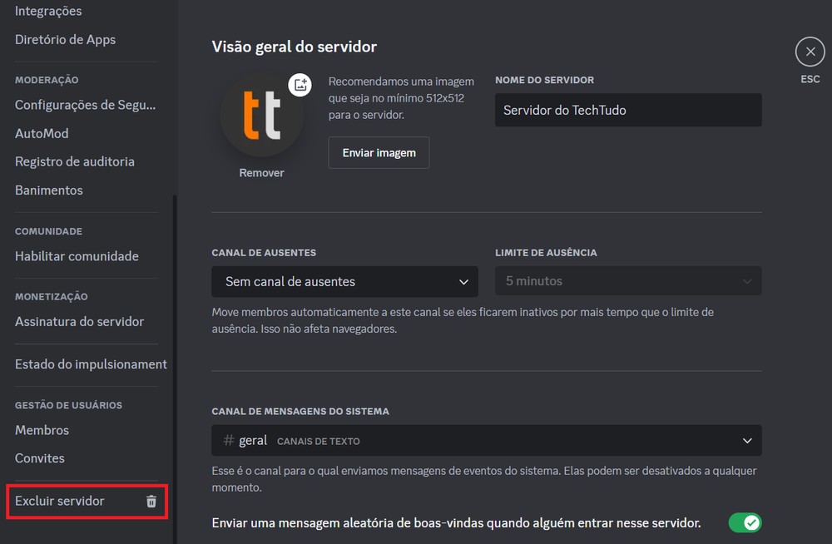832x544 pixels.
Task: Open the "Limite de ausência" dropdown
Action: point(626,281)
